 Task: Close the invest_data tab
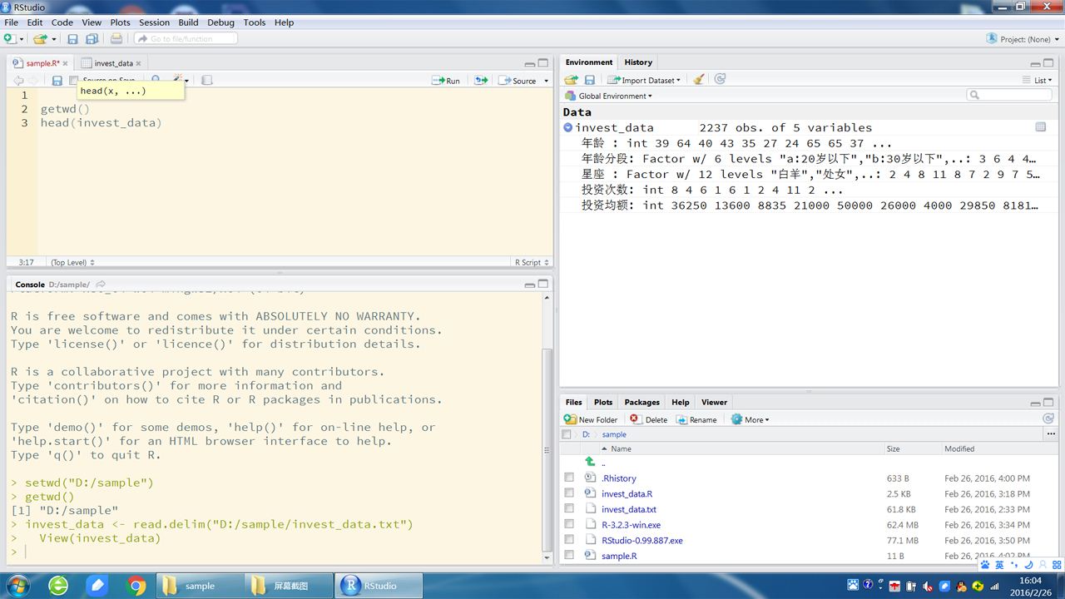point(139,63)
